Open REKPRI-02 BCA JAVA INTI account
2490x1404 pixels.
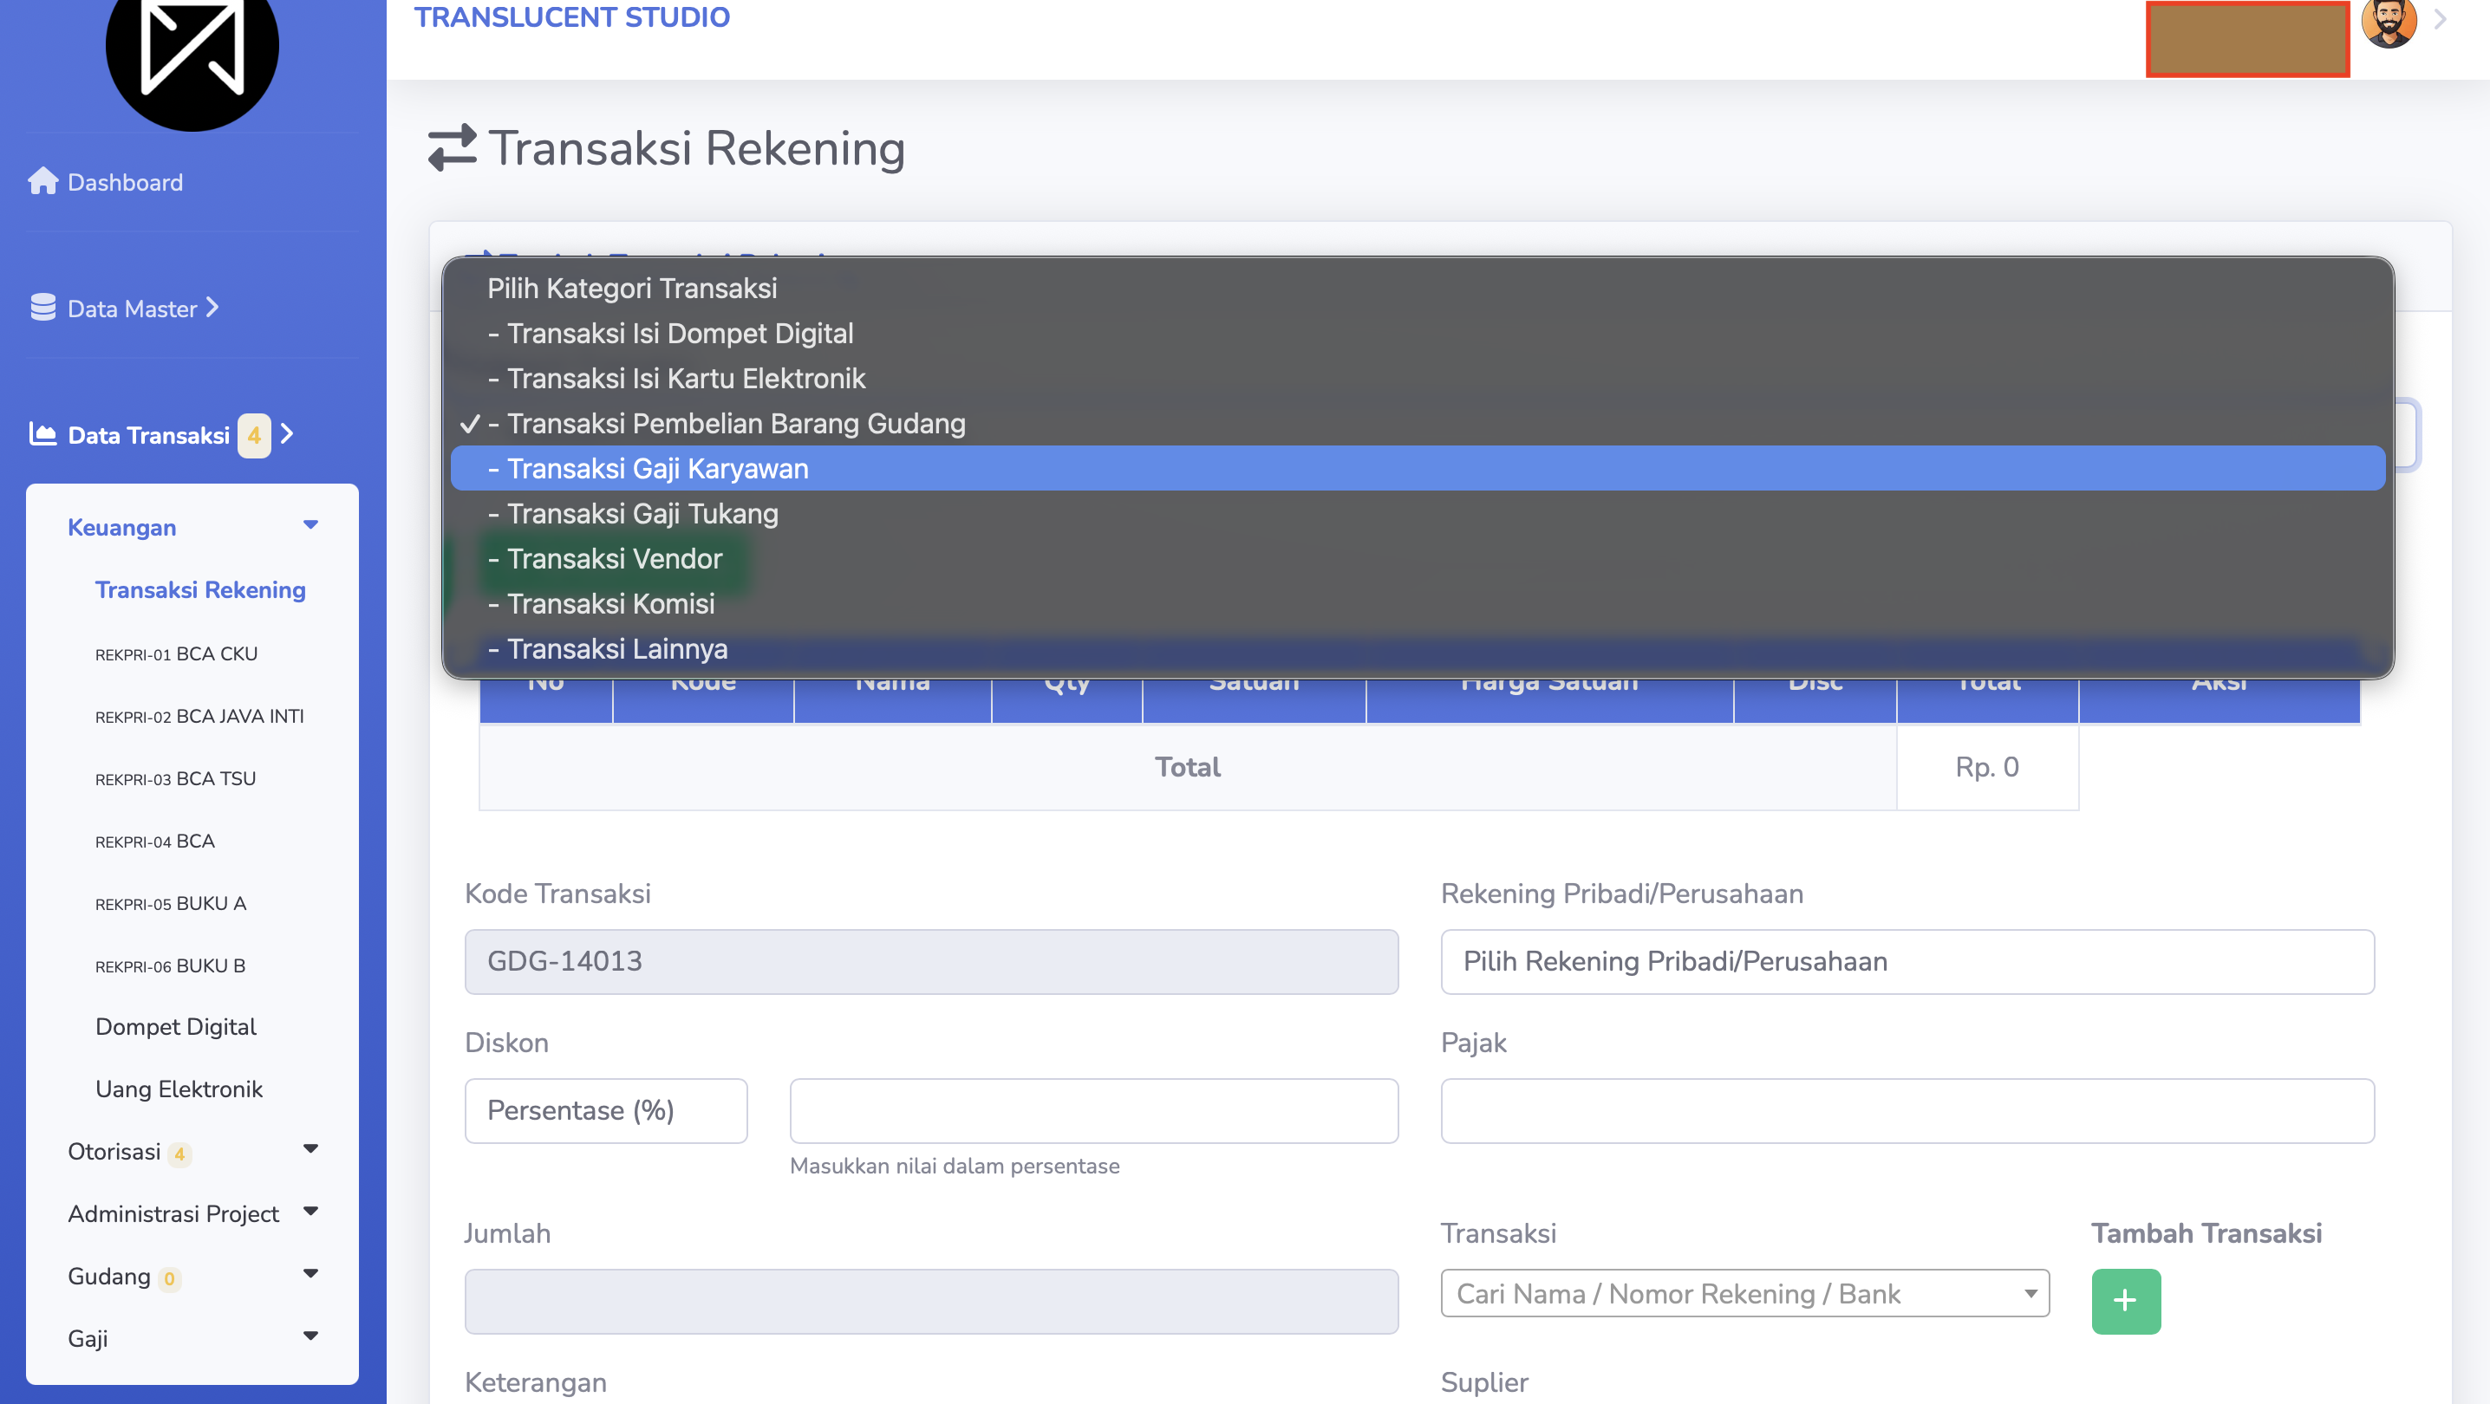point(199,716)
